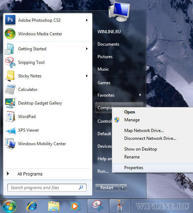Launch Windows Media Center icon
The image size is (193, 213).
pos(10,34)
